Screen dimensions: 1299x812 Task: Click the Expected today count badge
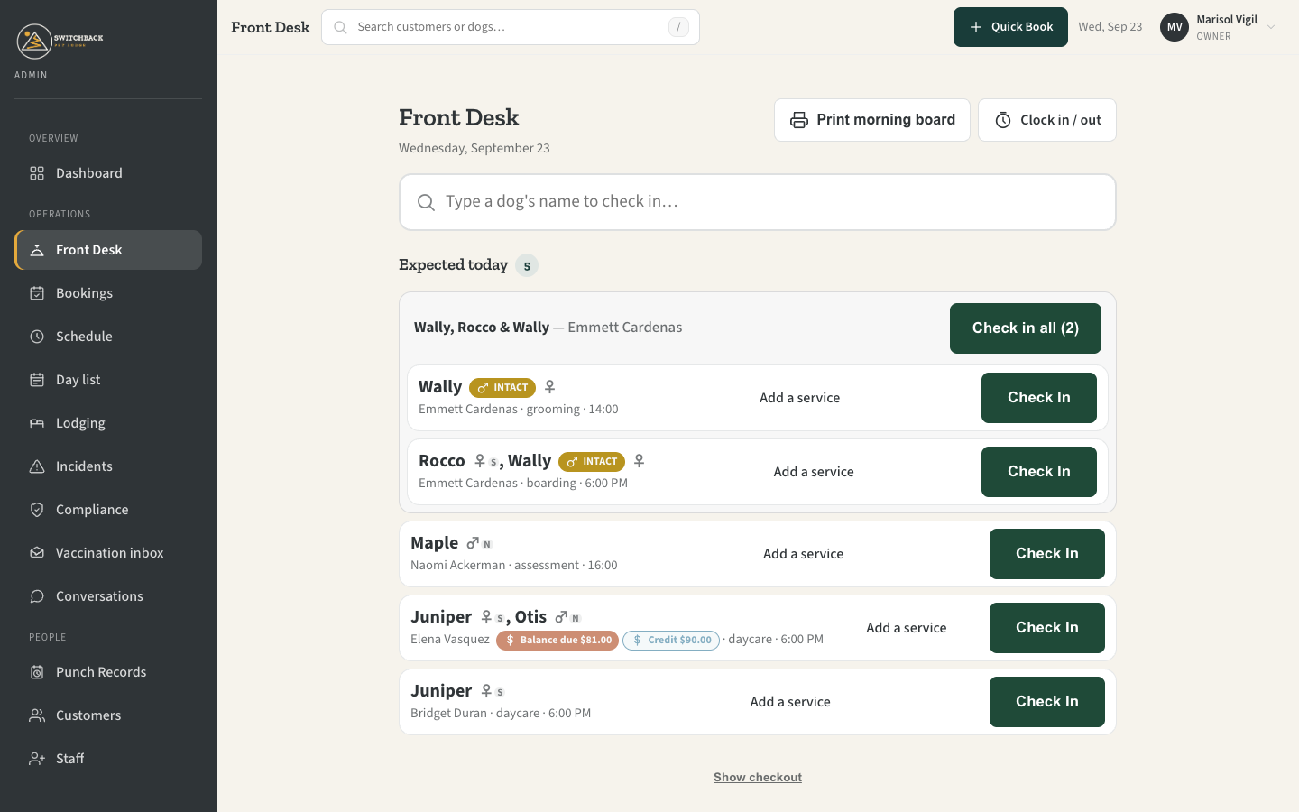527,266
